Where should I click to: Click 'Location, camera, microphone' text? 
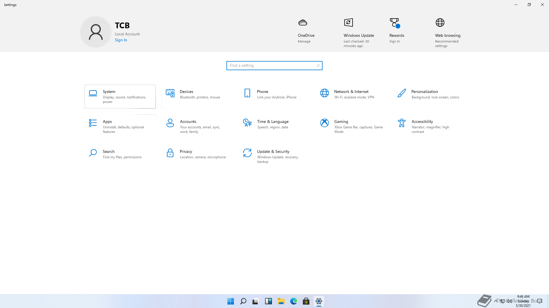pos(203,157)
